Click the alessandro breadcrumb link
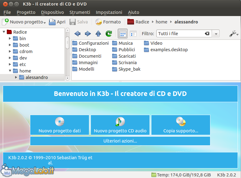Viewport: 241px width, 178px height. 186,22
